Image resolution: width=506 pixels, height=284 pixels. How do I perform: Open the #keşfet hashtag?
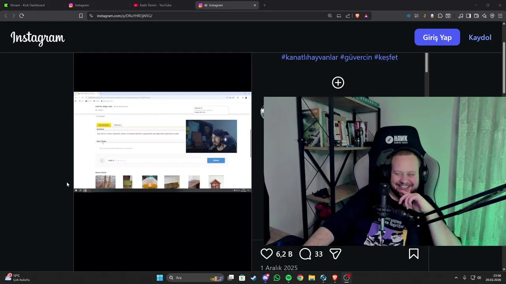386,57
